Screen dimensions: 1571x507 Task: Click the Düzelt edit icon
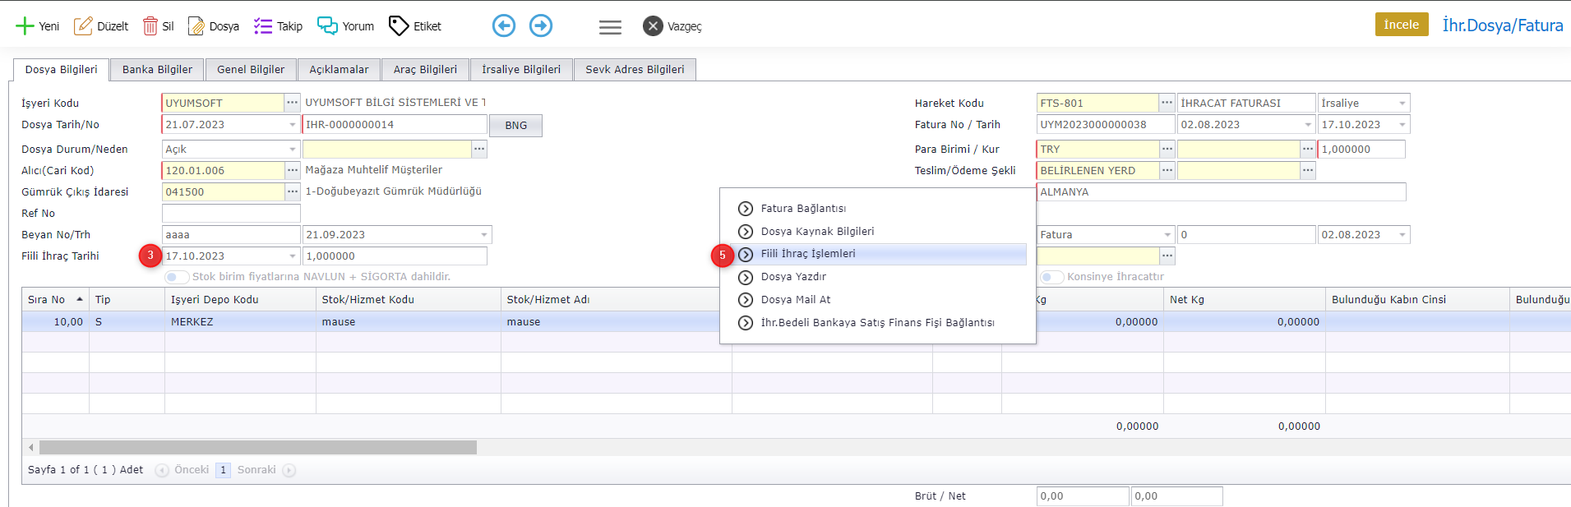point(83,26)
